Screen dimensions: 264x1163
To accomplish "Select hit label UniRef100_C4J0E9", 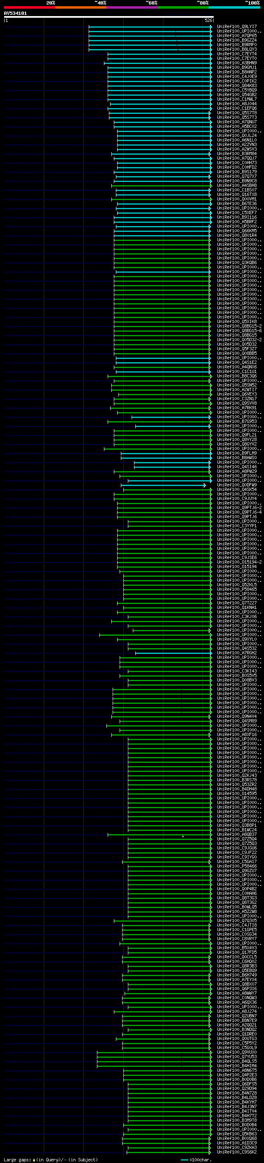I will [237, 77].
